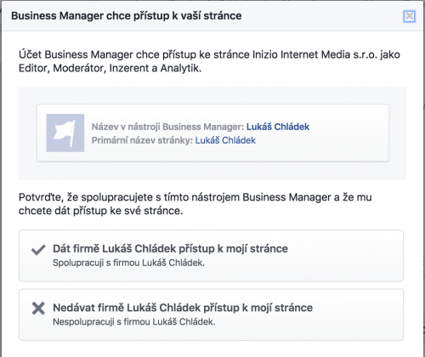
Task: Select 'Dát firmě Lukáš Chládek přístup' option
Action: click(x=211, y=256)
